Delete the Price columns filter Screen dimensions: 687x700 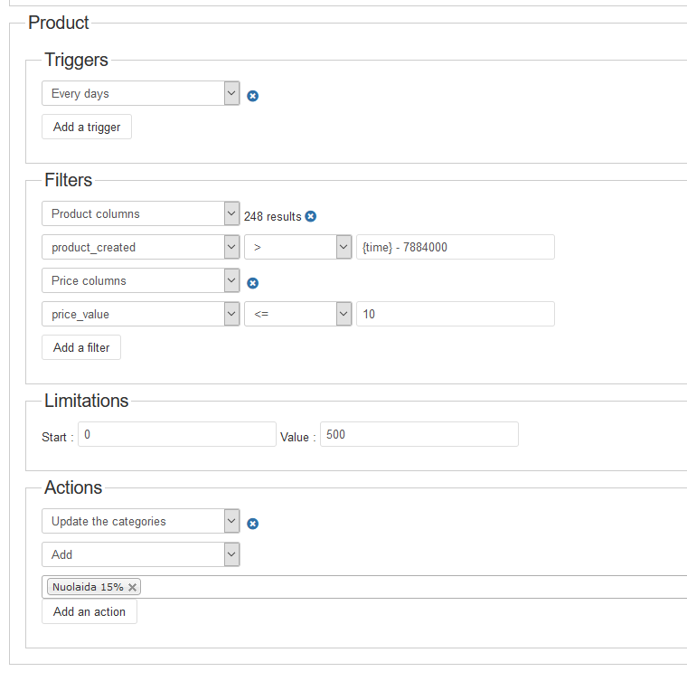click(x=253, y=283)
